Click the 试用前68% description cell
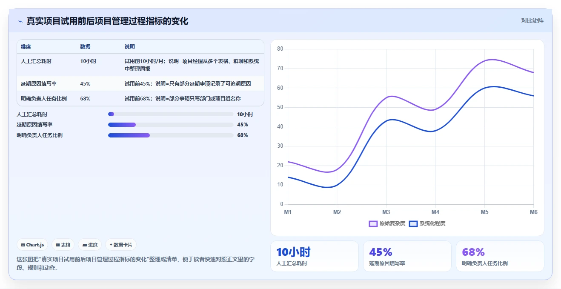This screenshot has height=289, width=561. coord(183,99)
